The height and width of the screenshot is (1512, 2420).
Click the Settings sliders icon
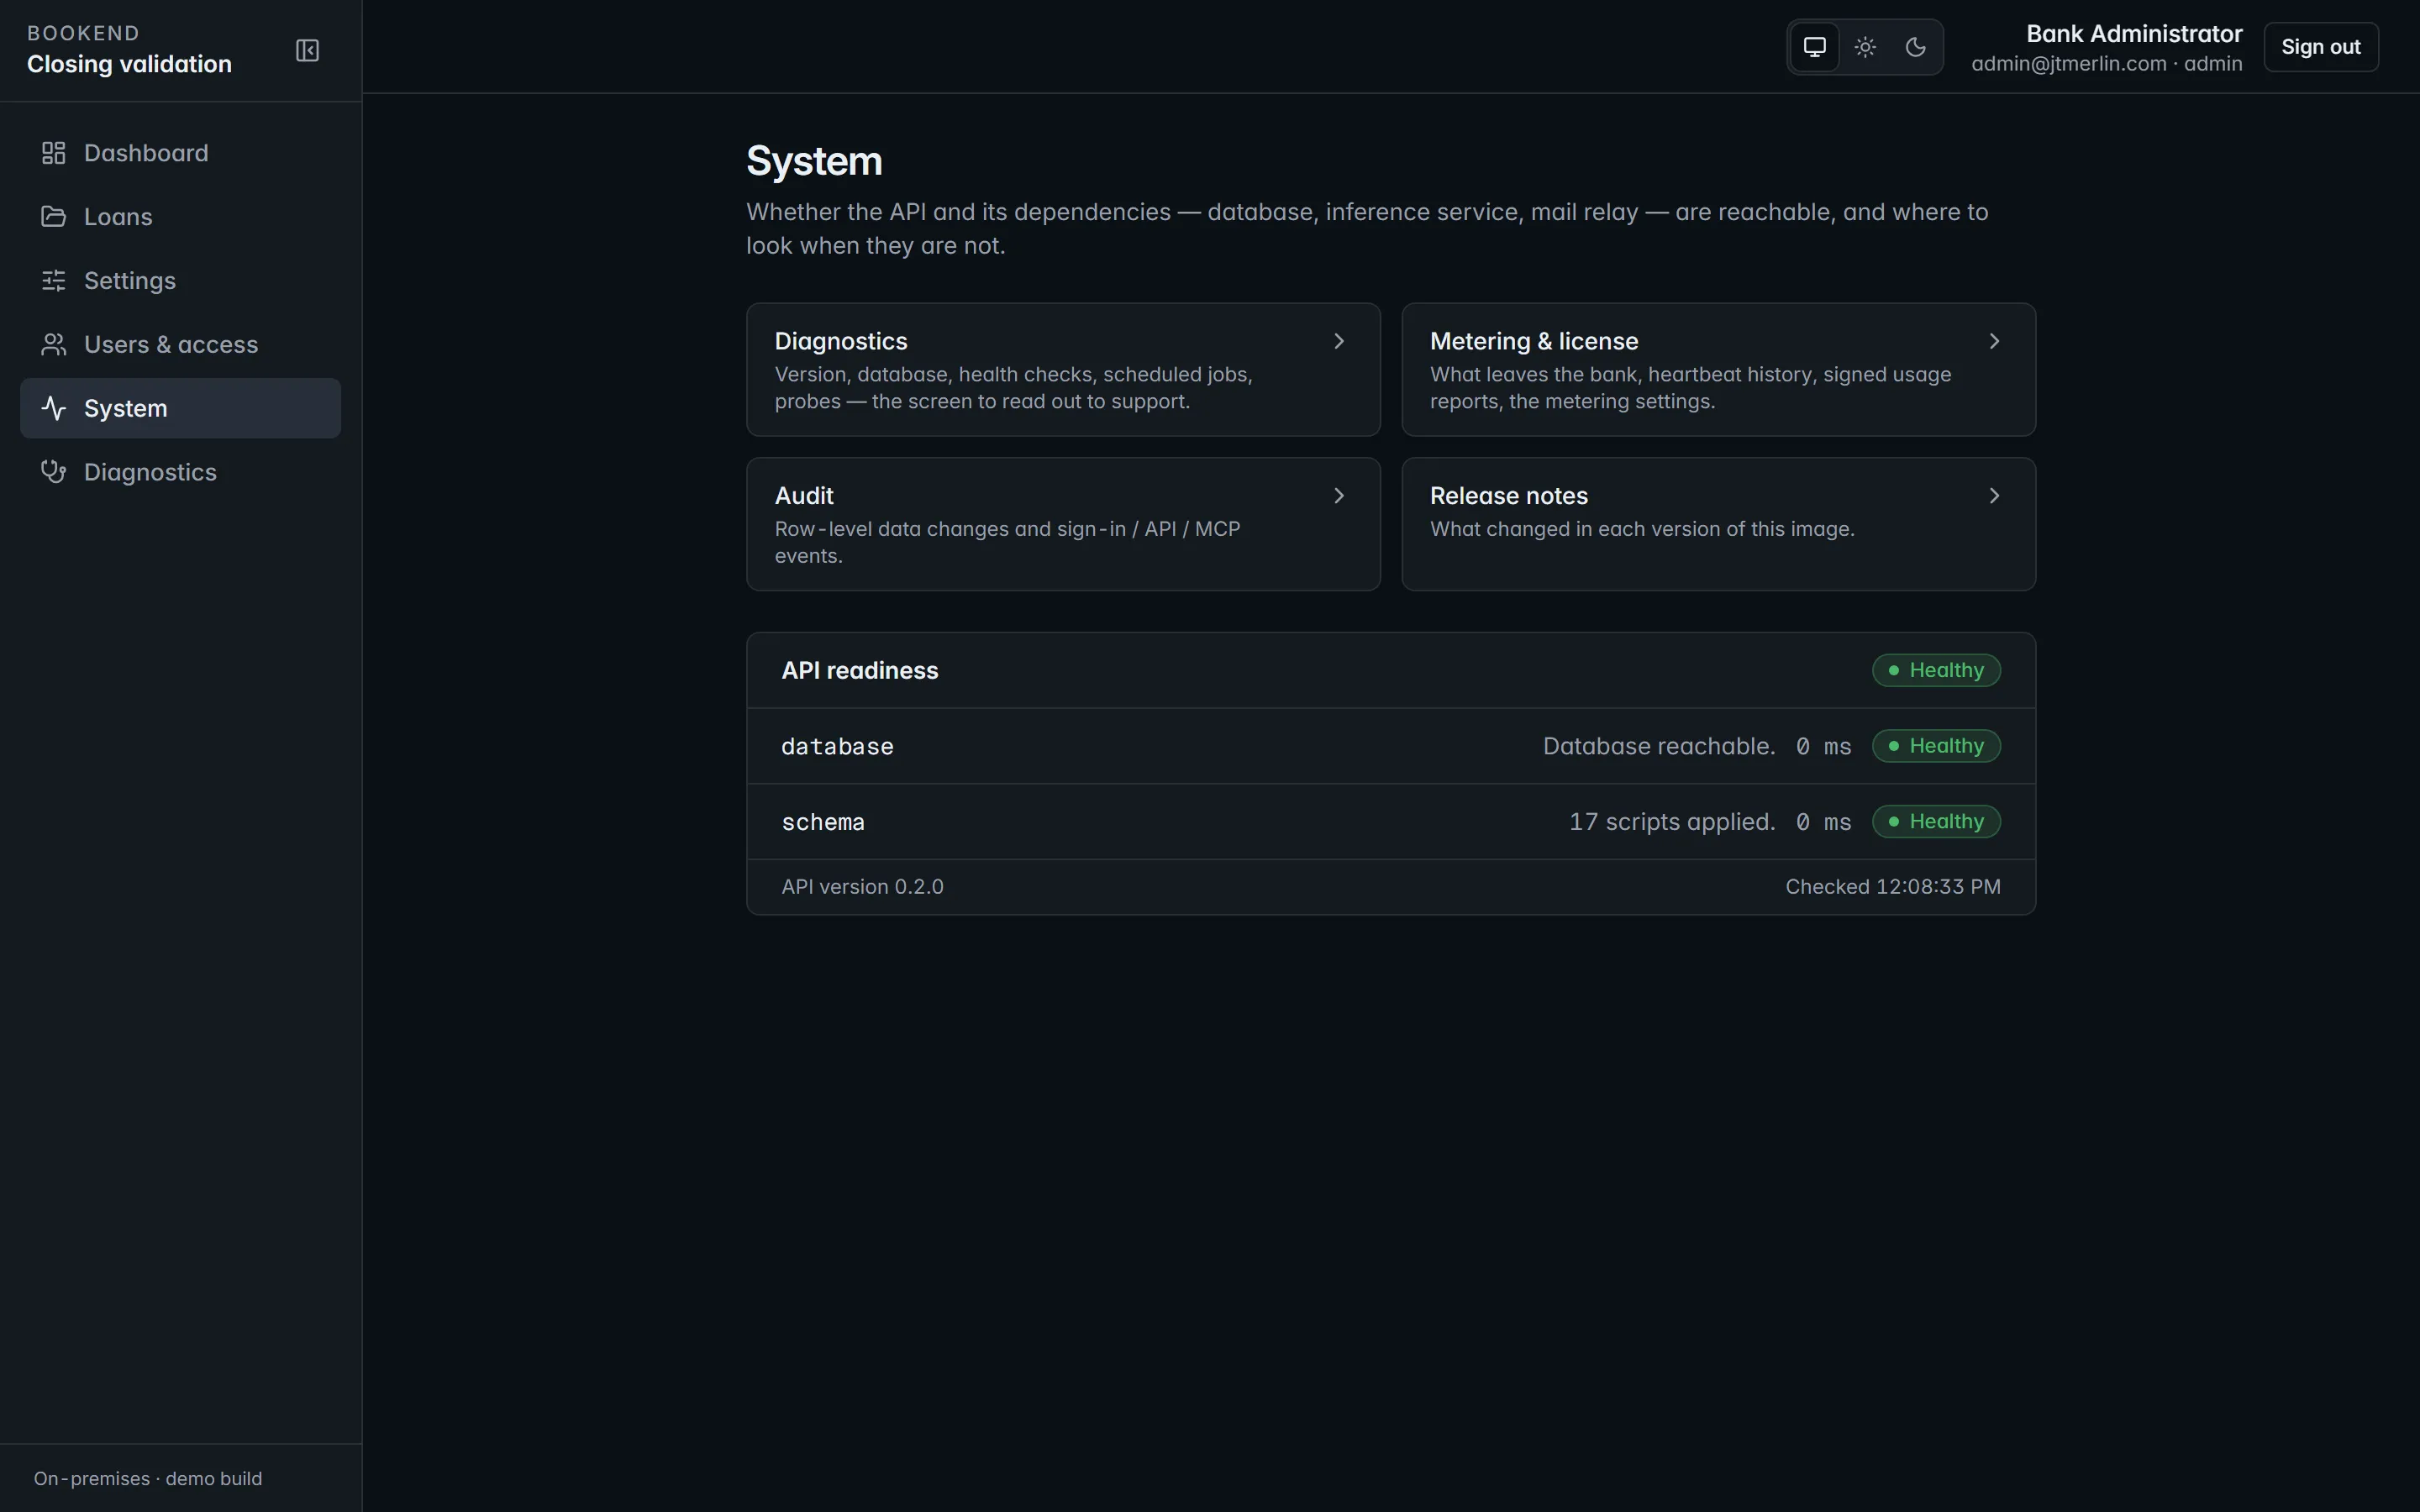tap(53, 281)
